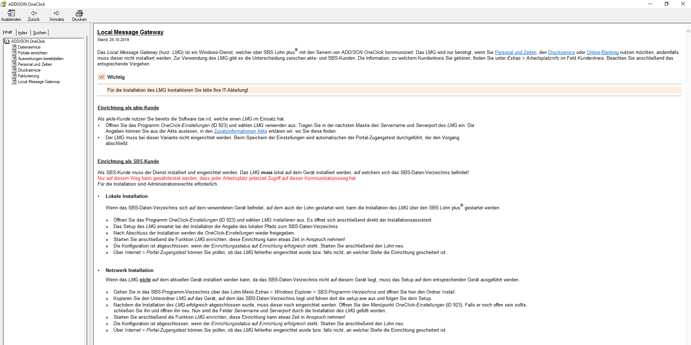Open the Fakturierung tree topic

coord(28,76)
